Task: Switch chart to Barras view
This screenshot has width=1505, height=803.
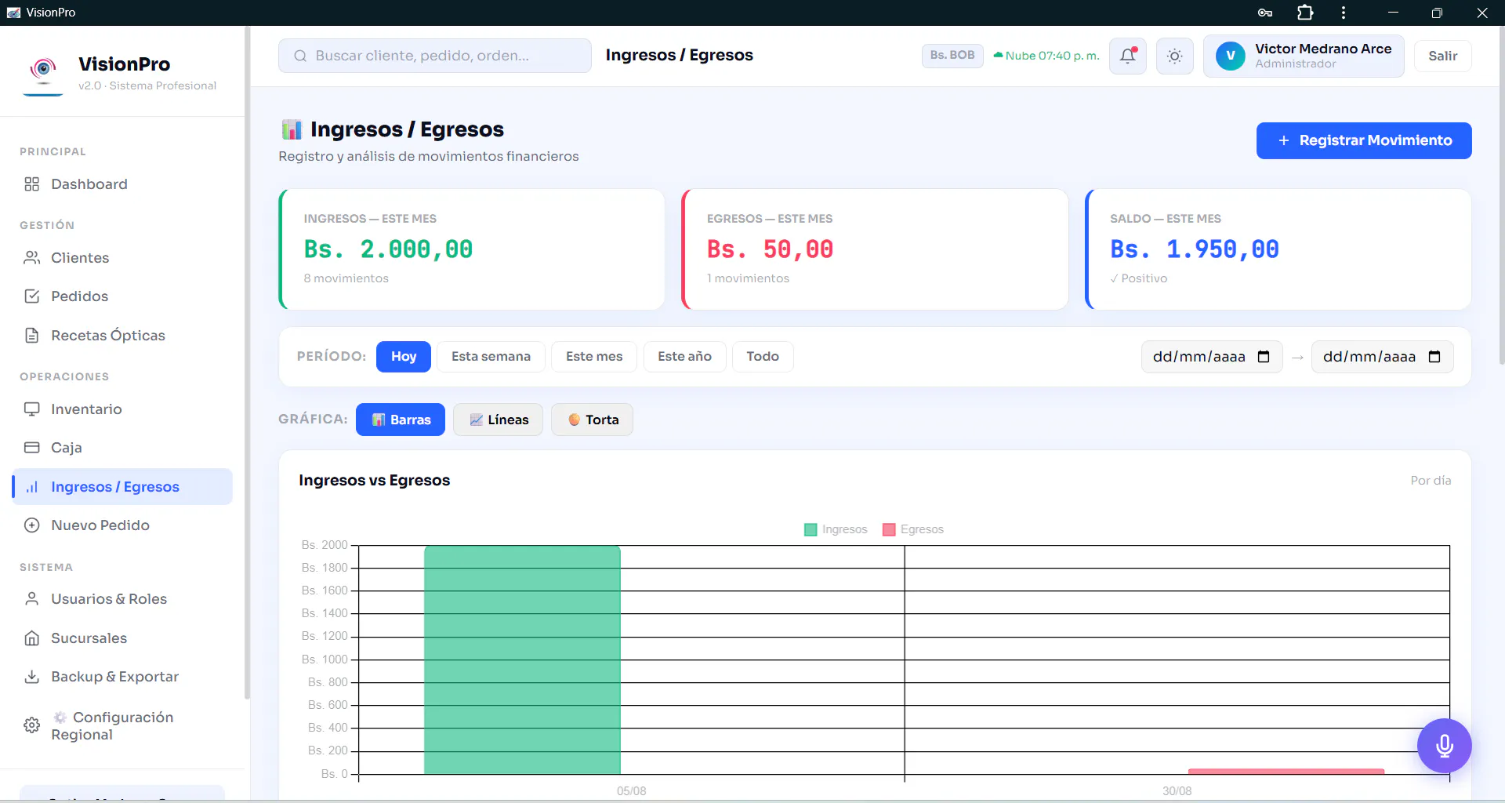Action: pyautogui.click(x=401, y=420)
